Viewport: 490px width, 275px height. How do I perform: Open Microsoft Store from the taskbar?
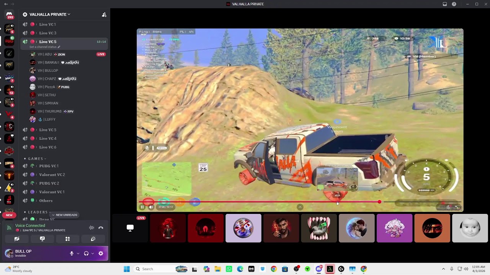pos(285,269)
